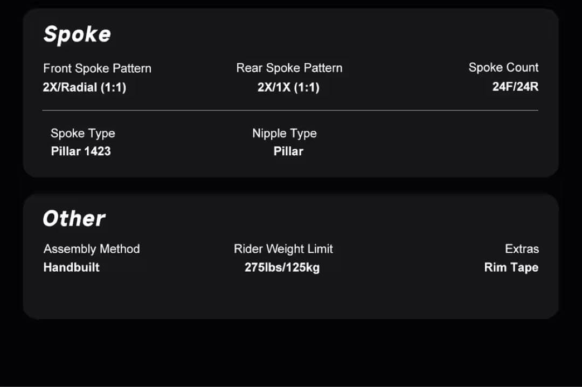Click the "Extras" label
Viewport: 582px width, 387px height.
point(522,249)
